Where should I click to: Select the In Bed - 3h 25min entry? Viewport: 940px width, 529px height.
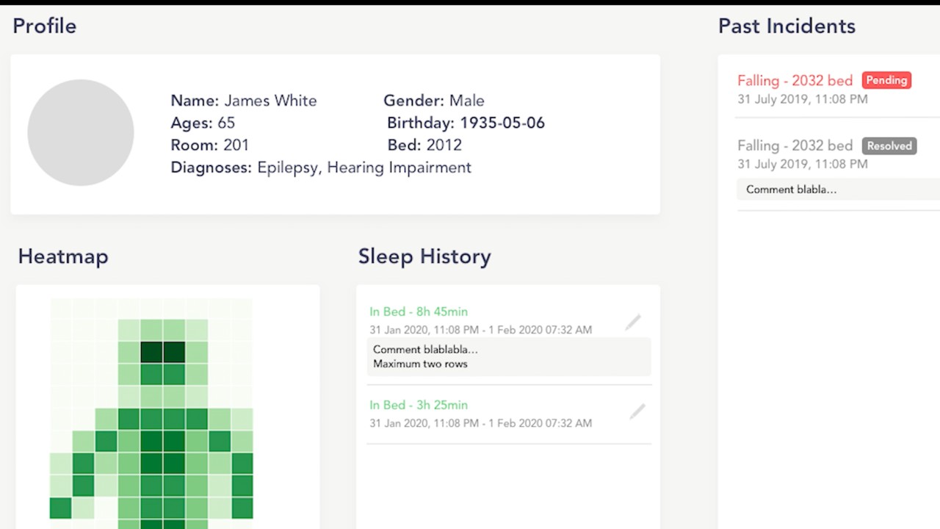pyautogui.click(x=419, y=405)
